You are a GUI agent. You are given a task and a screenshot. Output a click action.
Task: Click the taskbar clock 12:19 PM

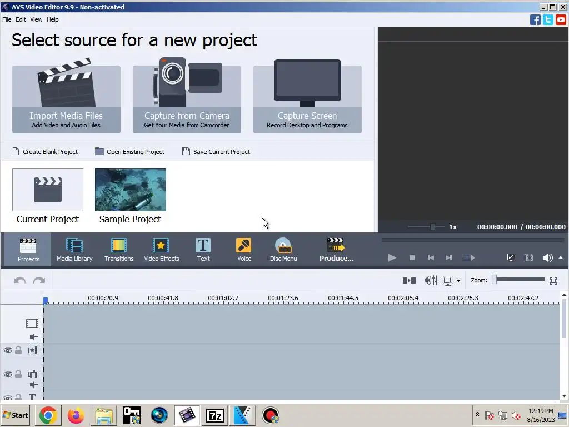pos(541,411)
